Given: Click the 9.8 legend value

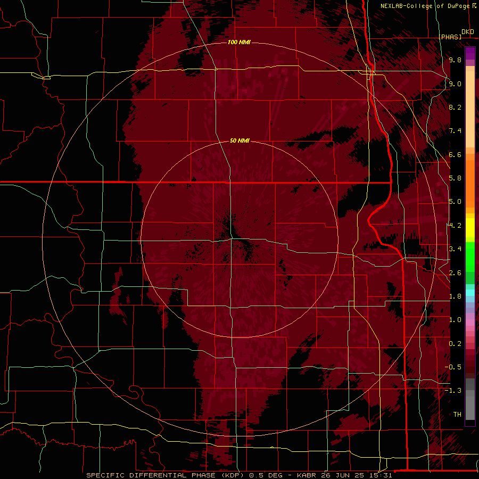Looking at the screenshot, I should (455, 60).
